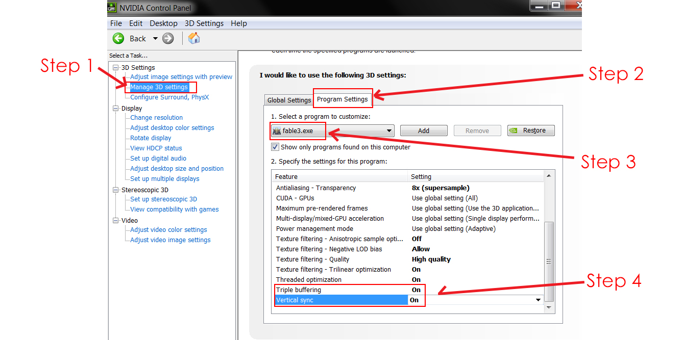The image size is (683, 340).
Task: Select the Multi-display/mixed-GPU acceleration row
Action: pyautogui.click(x=408, y=219)
